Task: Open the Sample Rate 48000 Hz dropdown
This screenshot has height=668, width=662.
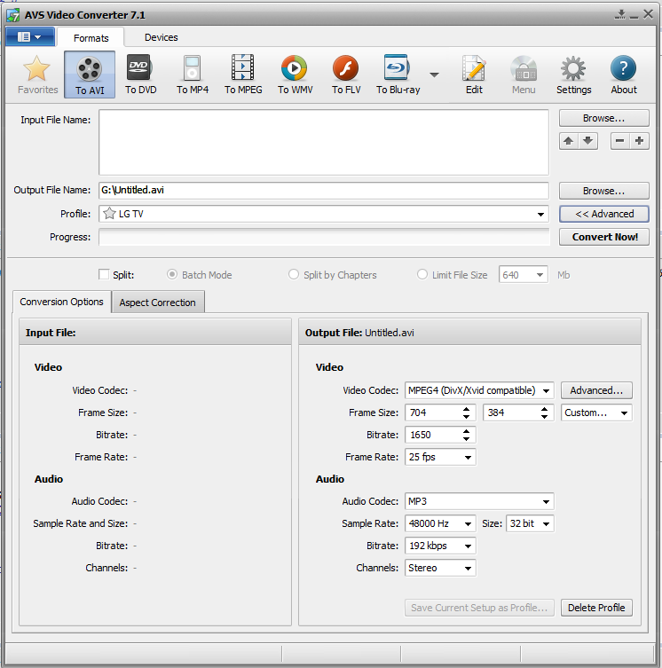Action: pos(468,523)
